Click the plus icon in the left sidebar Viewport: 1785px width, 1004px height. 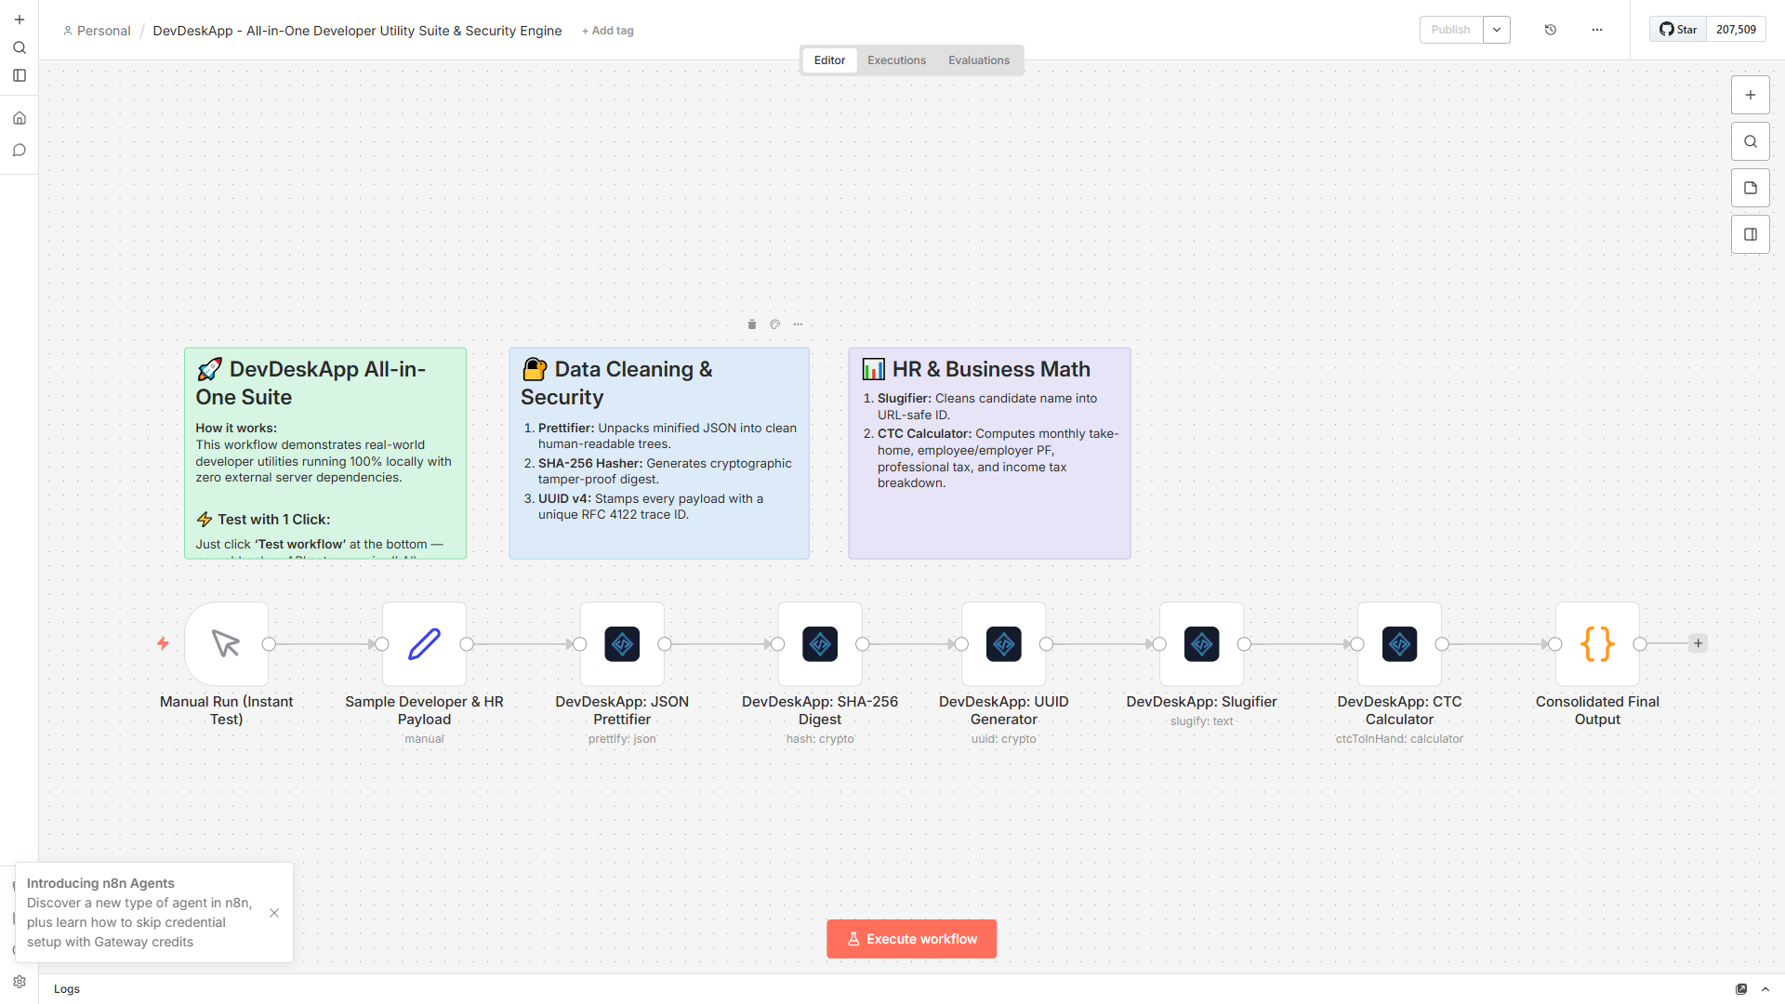point(20,20)
